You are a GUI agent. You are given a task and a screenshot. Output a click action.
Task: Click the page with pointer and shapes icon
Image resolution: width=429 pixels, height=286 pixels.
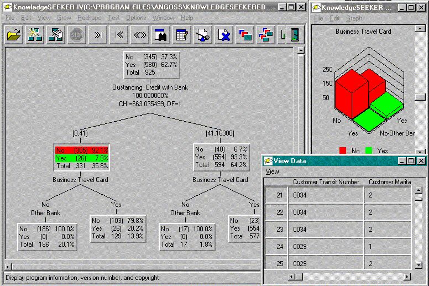point(203,35)
